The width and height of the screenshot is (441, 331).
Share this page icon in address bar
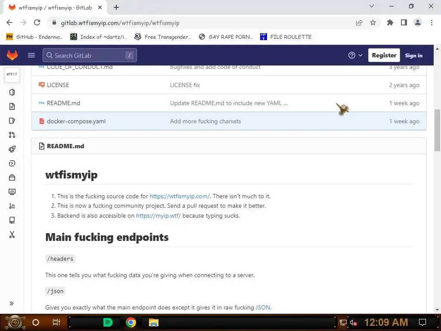359,22
